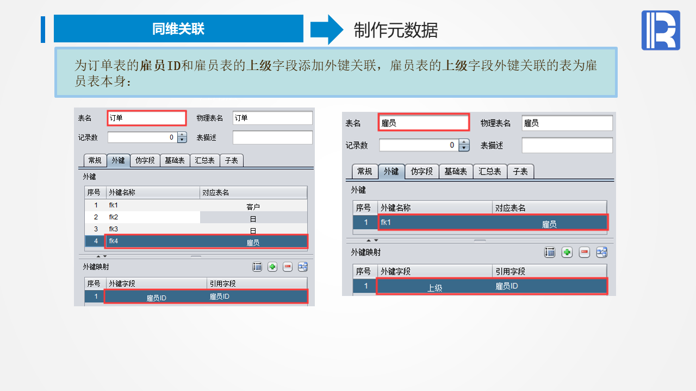Click the 表名 field containing 订单
Image resolution: width=696 pixels, height=391 pixels.
(147, 118)
